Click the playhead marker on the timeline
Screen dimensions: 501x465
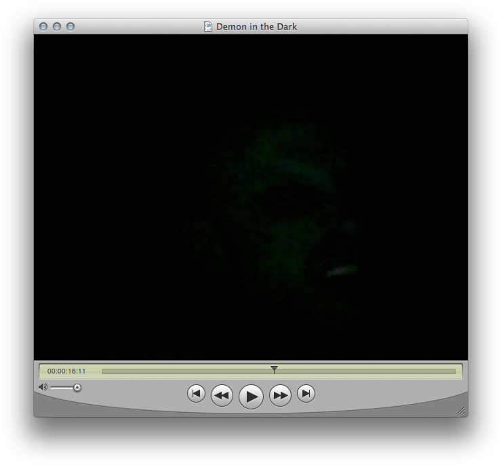point(274,370)
